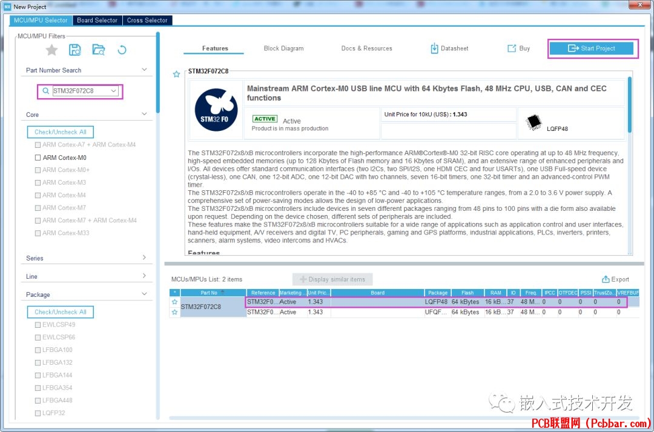This screenshot has width=654, height=432.
Task: Toggle ARM Cortex-M0+ checkbox
Action: click(x=38, y=170)
